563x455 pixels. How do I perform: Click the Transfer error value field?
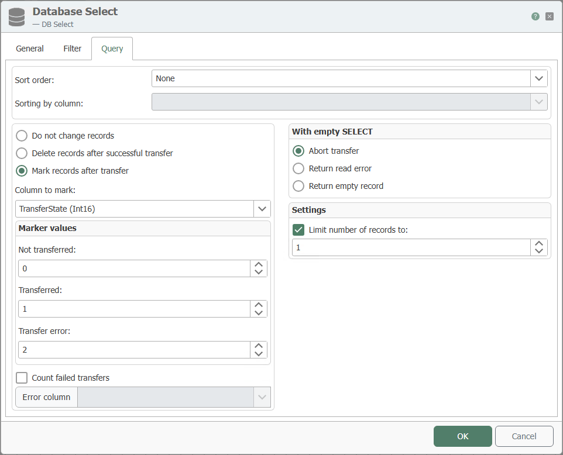[x=134, y=350]
